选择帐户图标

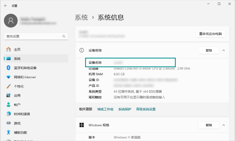tap(8, 105)
